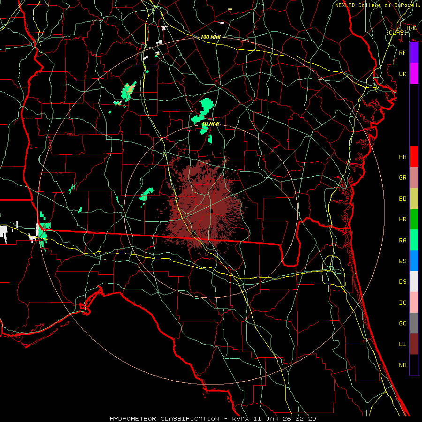Click the UK magenta legend swatch
This screenshot has height=422, width=422.
[414, 74]
